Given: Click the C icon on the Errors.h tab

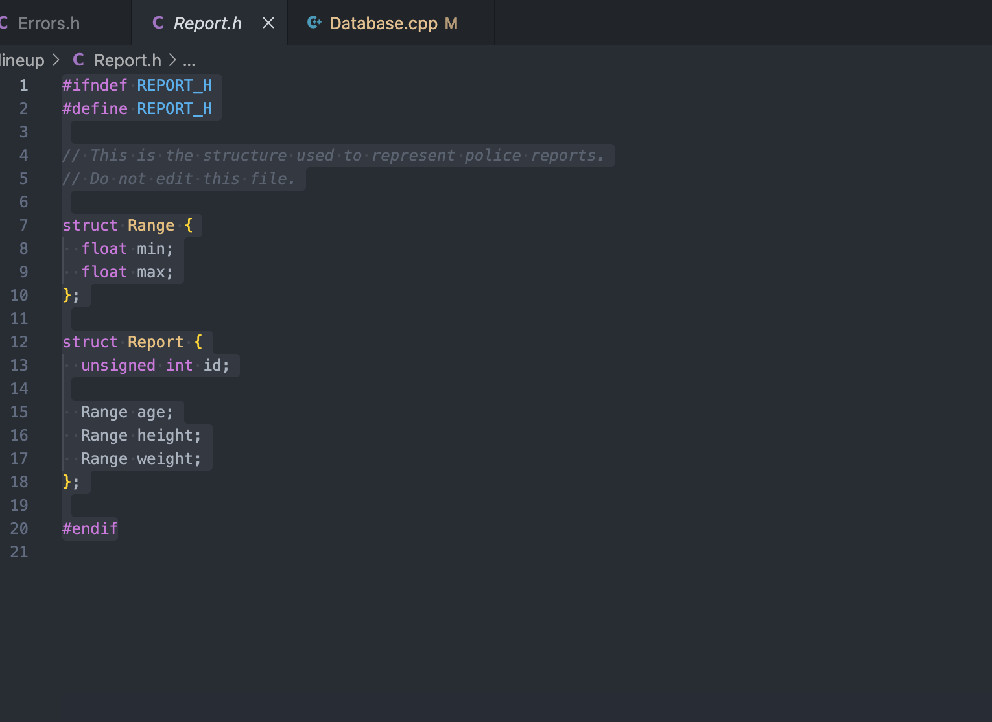Looking at the screenshot, I should (x=5, y=23).
